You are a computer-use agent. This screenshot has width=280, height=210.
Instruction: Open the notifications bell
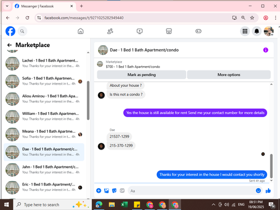pyautogui.click(x=257, y=31)
